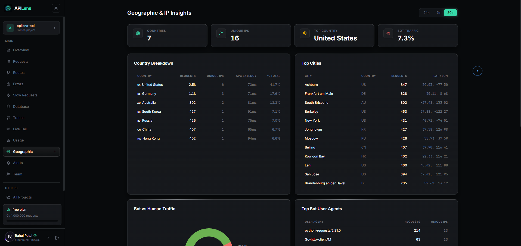Click the Go-http-client/1.1 user agent
This screenshot has width=521, height=246.
click(318, 239)
